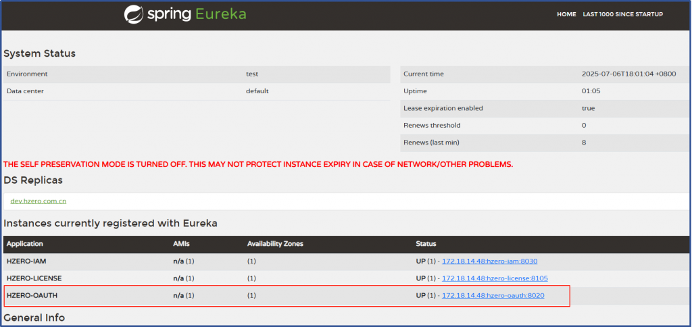
Task: Click the General Info heading
Action: 34,318
